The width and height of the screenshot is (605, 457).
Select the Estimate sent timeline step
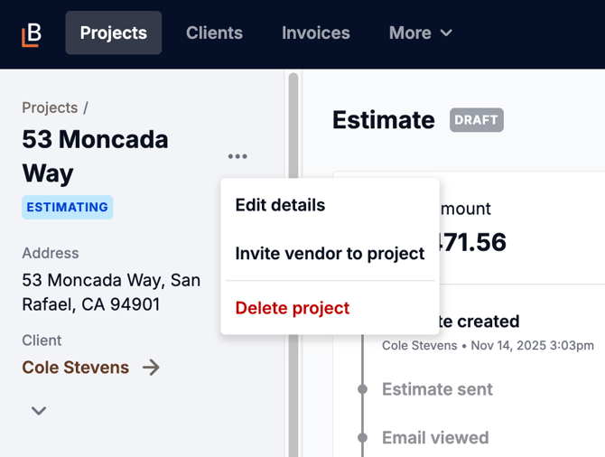(437, 389)
